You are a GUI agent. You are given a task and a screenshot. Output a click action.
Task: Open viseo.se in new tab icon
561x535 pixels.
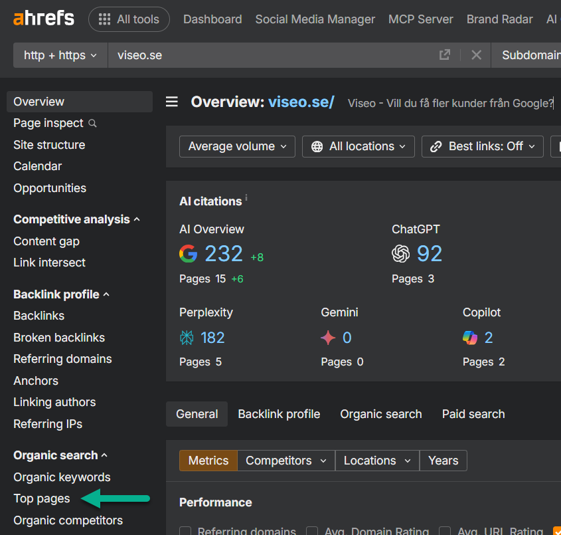pyautogui.click(x=445, y=55)
